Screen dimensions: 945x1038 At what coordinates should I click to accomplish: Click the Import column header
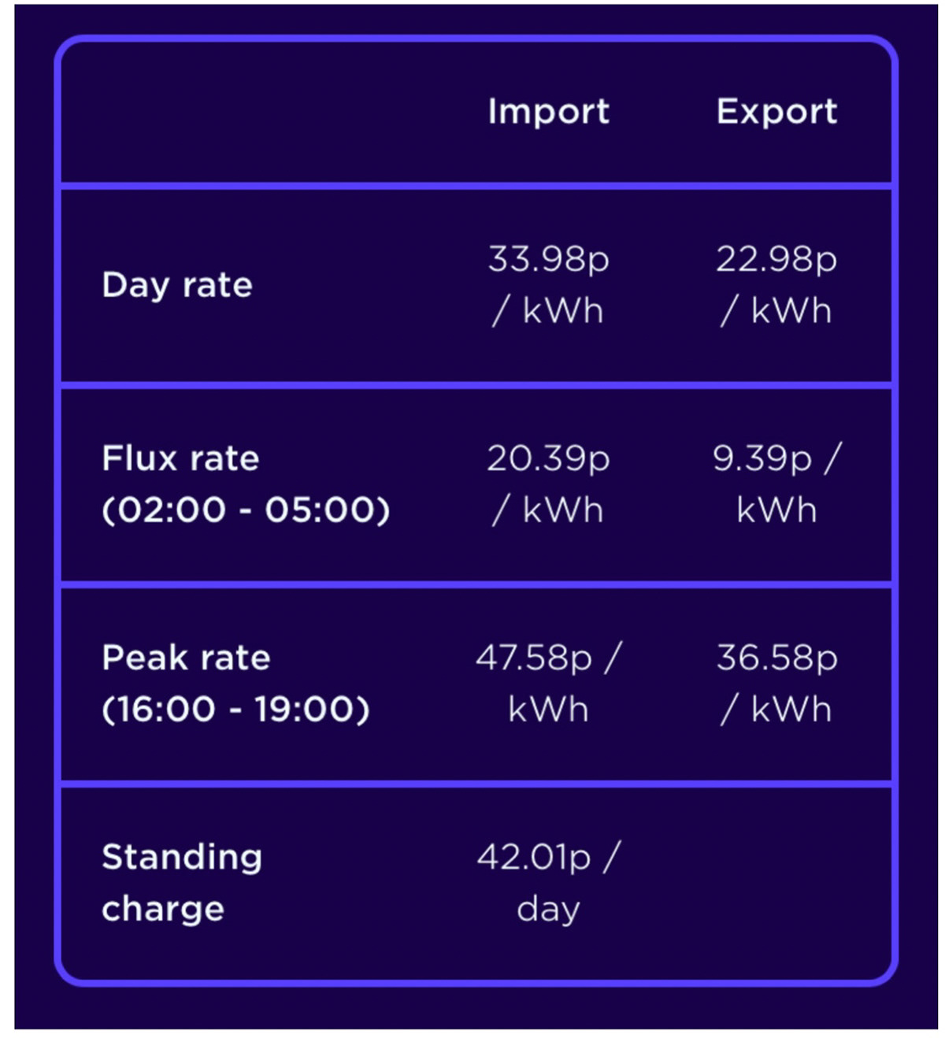[x=548, y=112]
